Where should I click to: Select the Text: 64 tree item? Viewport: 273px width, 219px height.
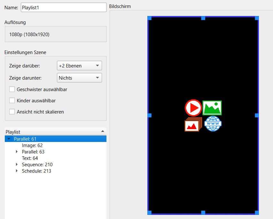tap(30, 158)
